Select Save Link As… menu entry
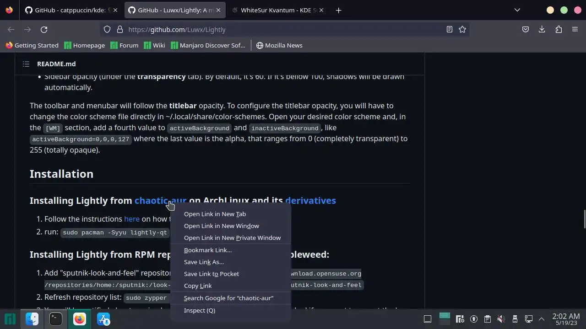The width and height of the screenshot is (586, 329). (231, 262)
